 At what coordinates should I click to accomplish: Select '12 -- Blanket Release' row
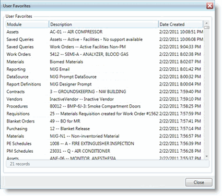[104, 129]
